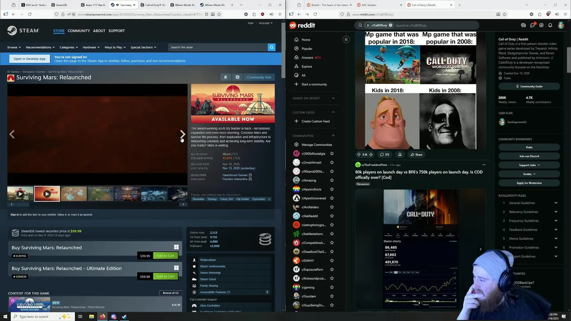Favorite r/battlestations with its star

pyautogui.click(x=331, y=234)
